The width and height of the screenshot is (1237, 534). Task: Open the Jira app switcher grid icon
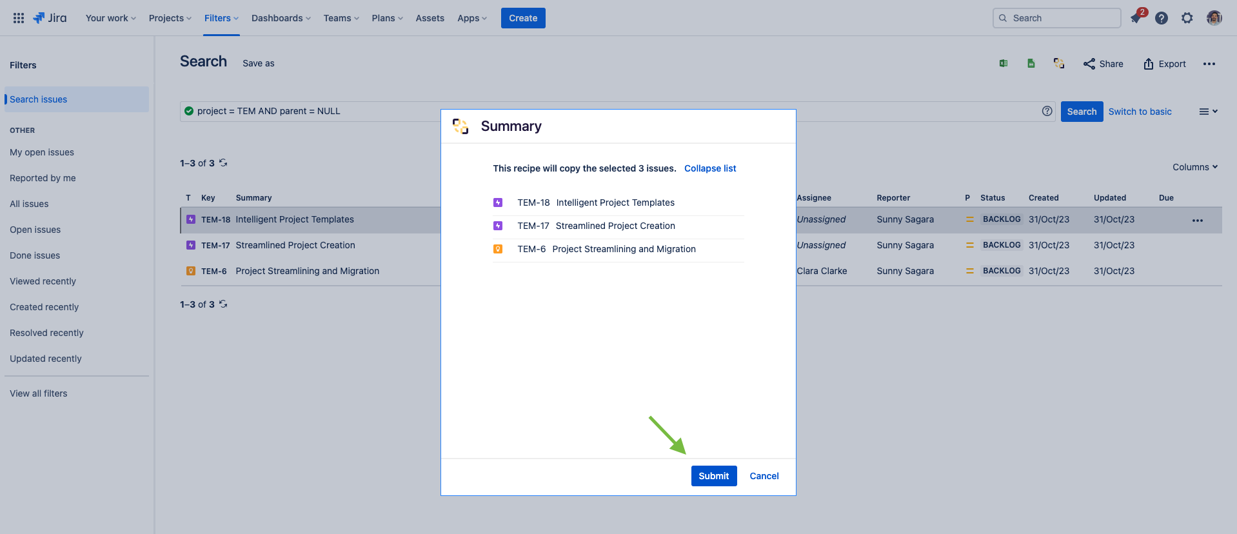pyautogui.click(x=19, y=18)
